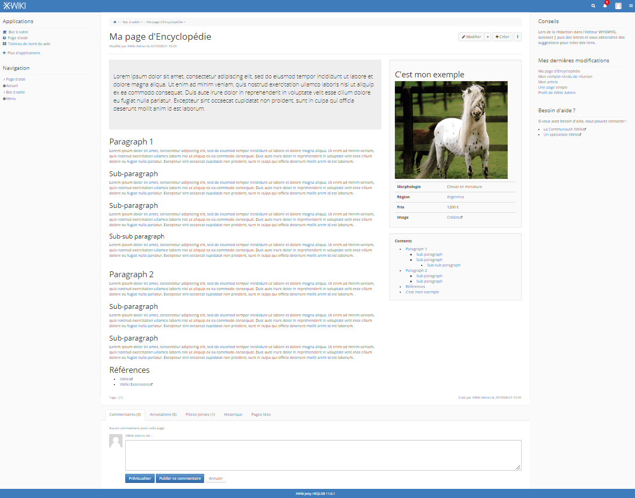Click the home icon in the breadcrumb

114,22
